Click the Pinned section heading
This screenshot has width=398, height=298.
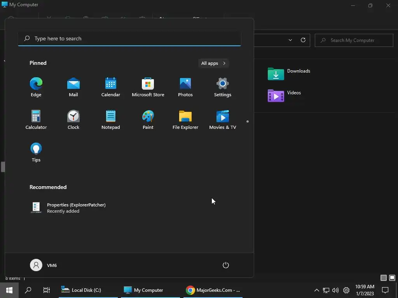(38, 63)
